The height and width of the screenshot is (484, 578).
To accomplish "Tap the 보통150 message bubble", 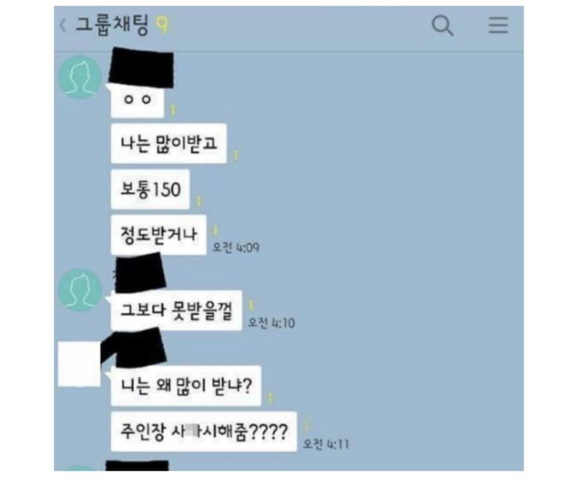I will pos(150,189).
